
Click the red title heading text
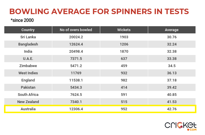(x=99, y=12)
